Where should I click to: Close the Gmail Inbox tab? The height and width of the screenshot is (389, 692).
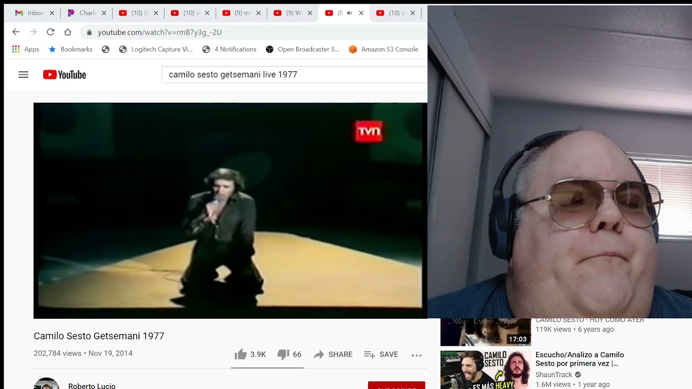(x=52, y=13)
